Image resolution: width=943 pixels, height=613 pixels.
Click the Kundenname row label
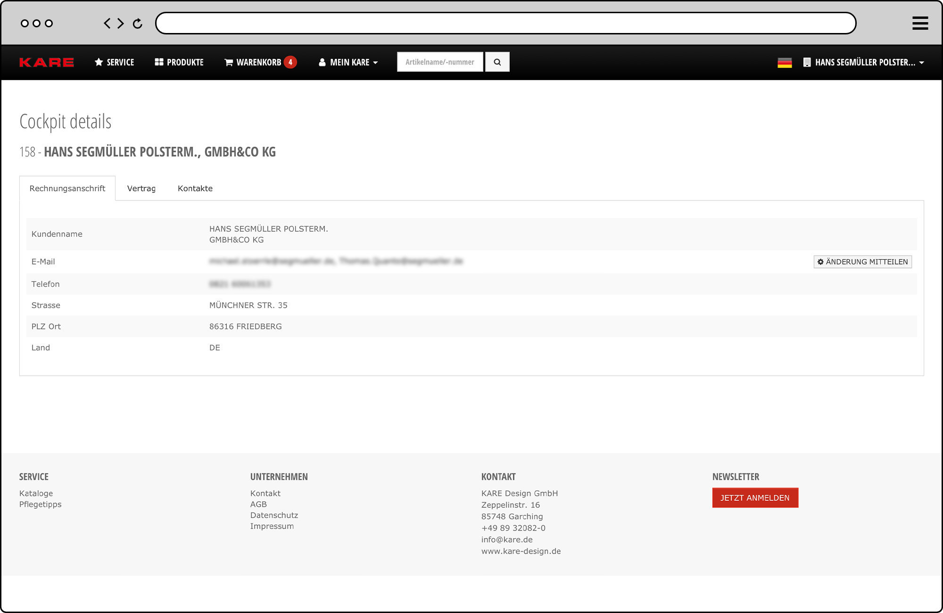click(57, 234)
